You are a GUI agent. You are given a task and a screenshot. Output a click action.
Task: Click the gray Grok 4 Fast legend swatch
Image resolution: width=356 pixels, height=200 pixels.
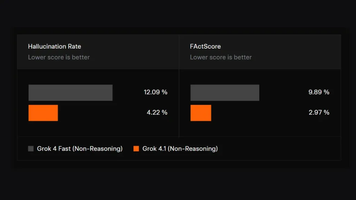click(31, 149)
